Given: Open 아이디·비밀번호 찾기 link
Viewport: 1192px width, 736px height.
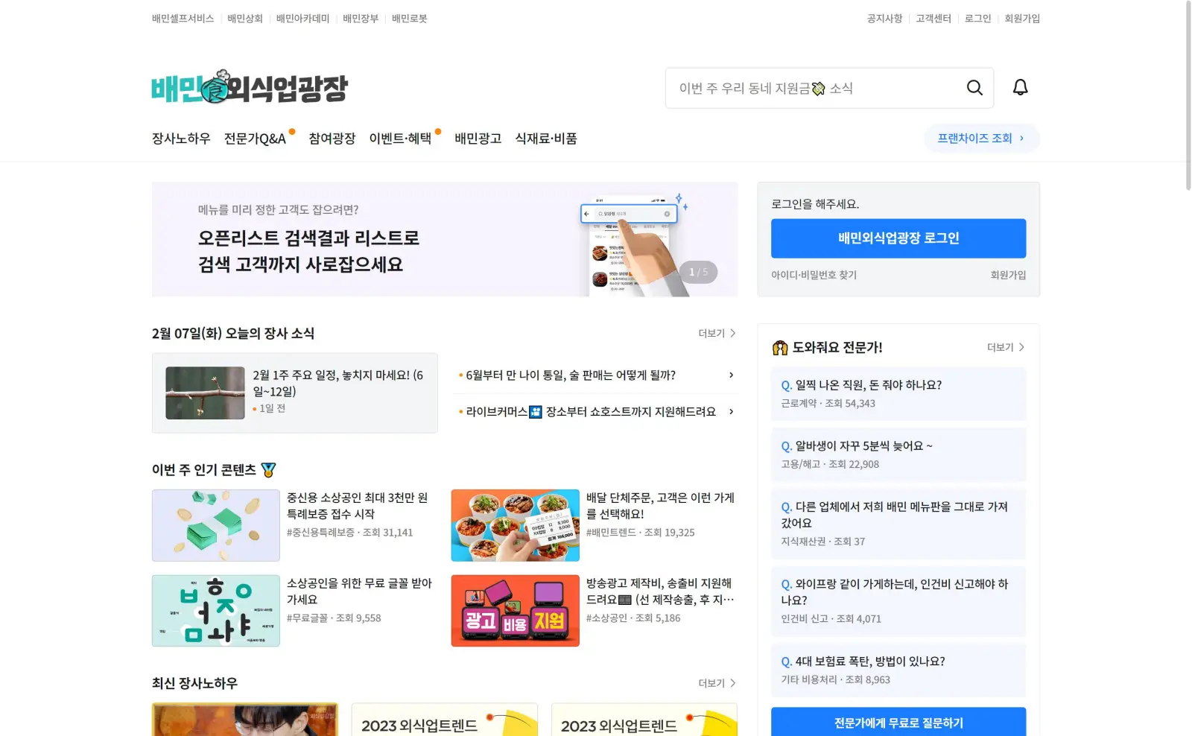Looking at the screenshot, I should [814, 275].
